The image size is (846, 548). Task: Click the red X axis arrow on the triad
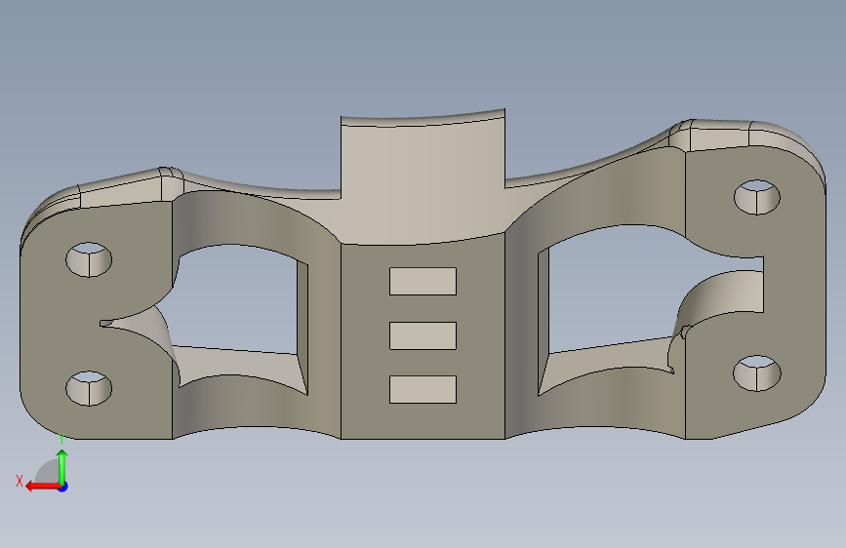point(43,487)
